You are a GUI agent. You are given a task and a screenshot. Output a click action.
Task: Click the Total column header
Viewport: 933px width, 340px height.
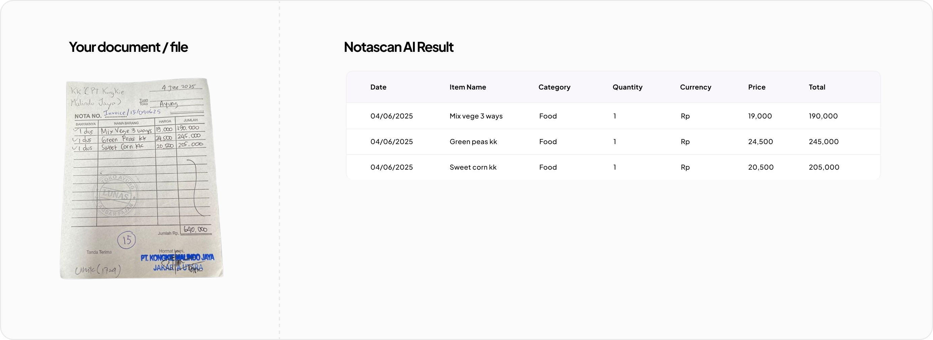click(817, 87)
